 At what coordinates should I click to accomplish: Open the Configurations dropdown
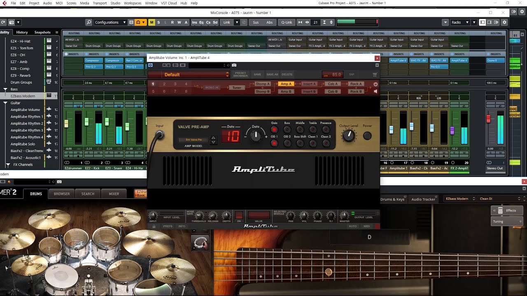point(110,22)
